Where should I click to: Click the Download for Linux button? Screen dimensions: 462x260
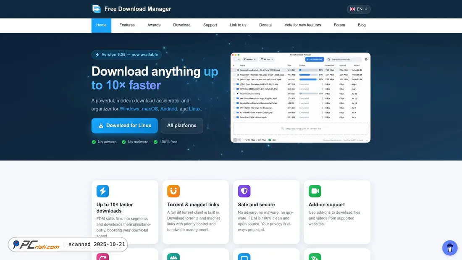click(125, 126)
